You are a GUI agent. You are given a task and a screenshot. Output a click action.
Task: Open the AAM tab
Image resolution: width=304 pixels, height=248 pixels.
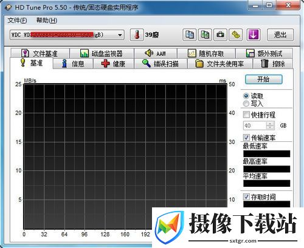click(x=156, y=53)
